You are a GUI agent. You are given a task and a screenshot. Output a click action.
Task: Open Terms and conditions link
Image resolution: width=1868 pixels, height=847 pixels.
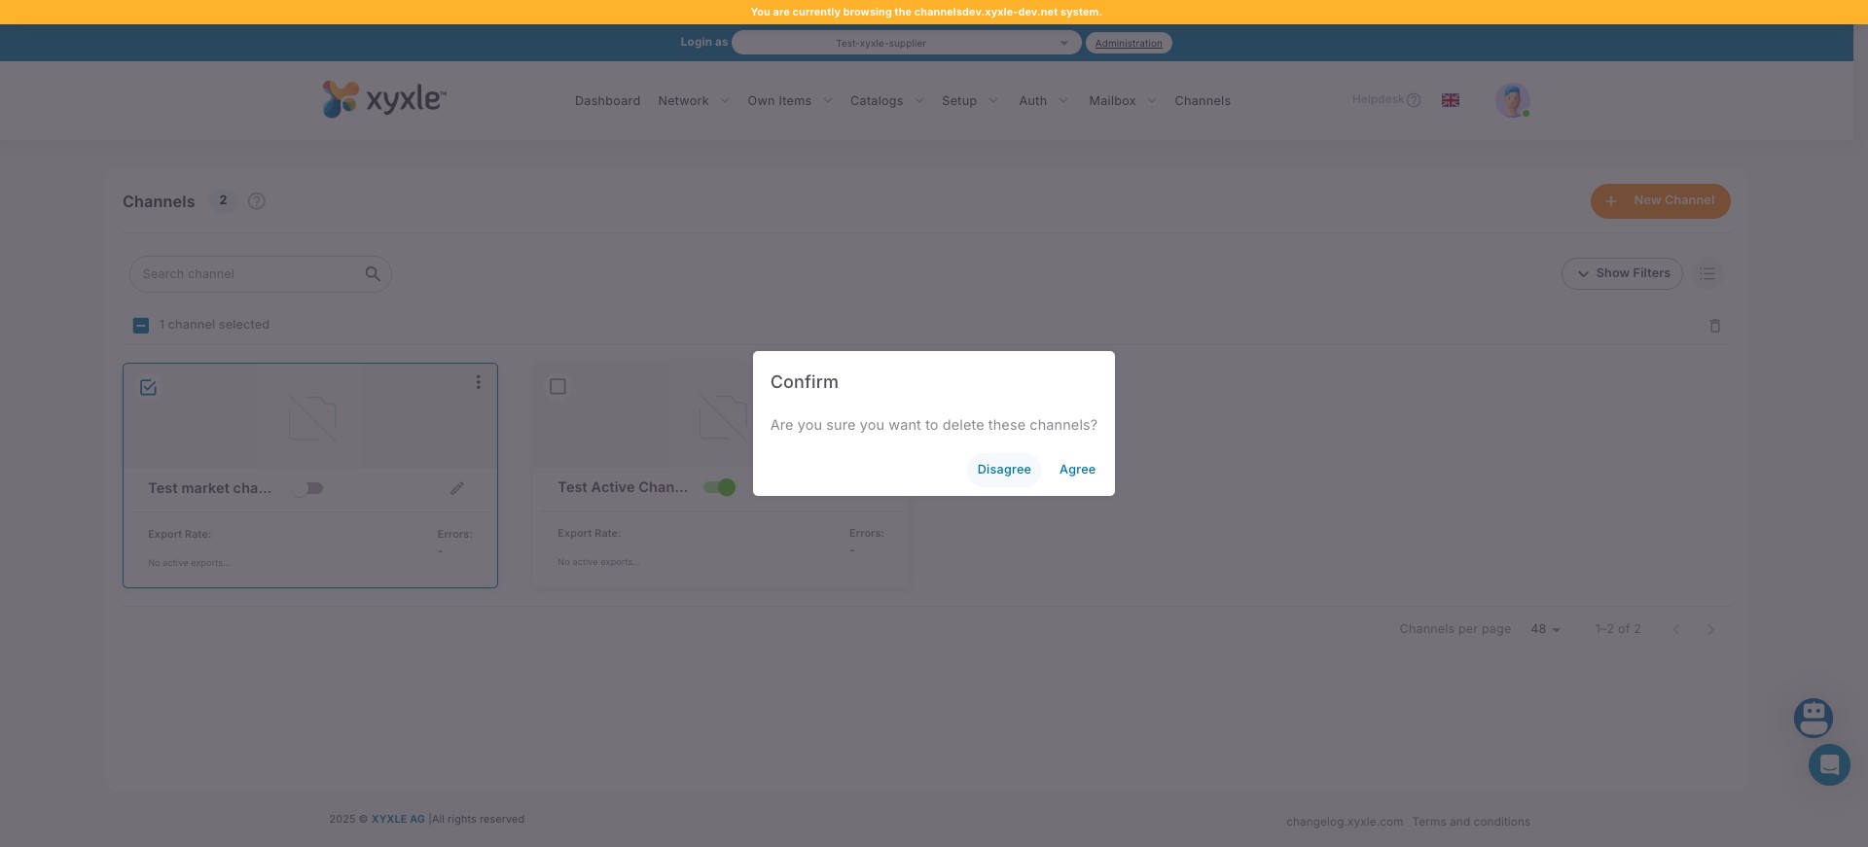(1471, 822)
